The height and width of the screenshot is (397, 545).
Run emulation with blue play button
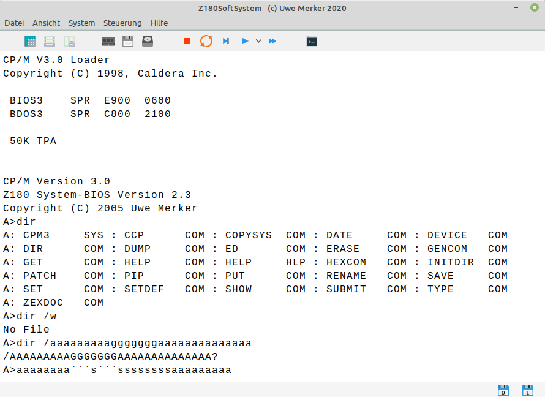(x=245, y=41)
